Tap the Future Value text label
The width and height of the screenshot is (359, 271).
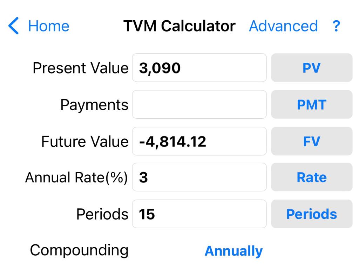[85, 142]
